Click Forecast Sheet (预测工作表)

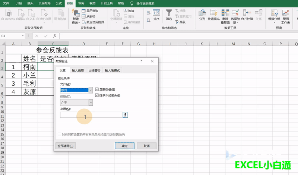point(286,16)
